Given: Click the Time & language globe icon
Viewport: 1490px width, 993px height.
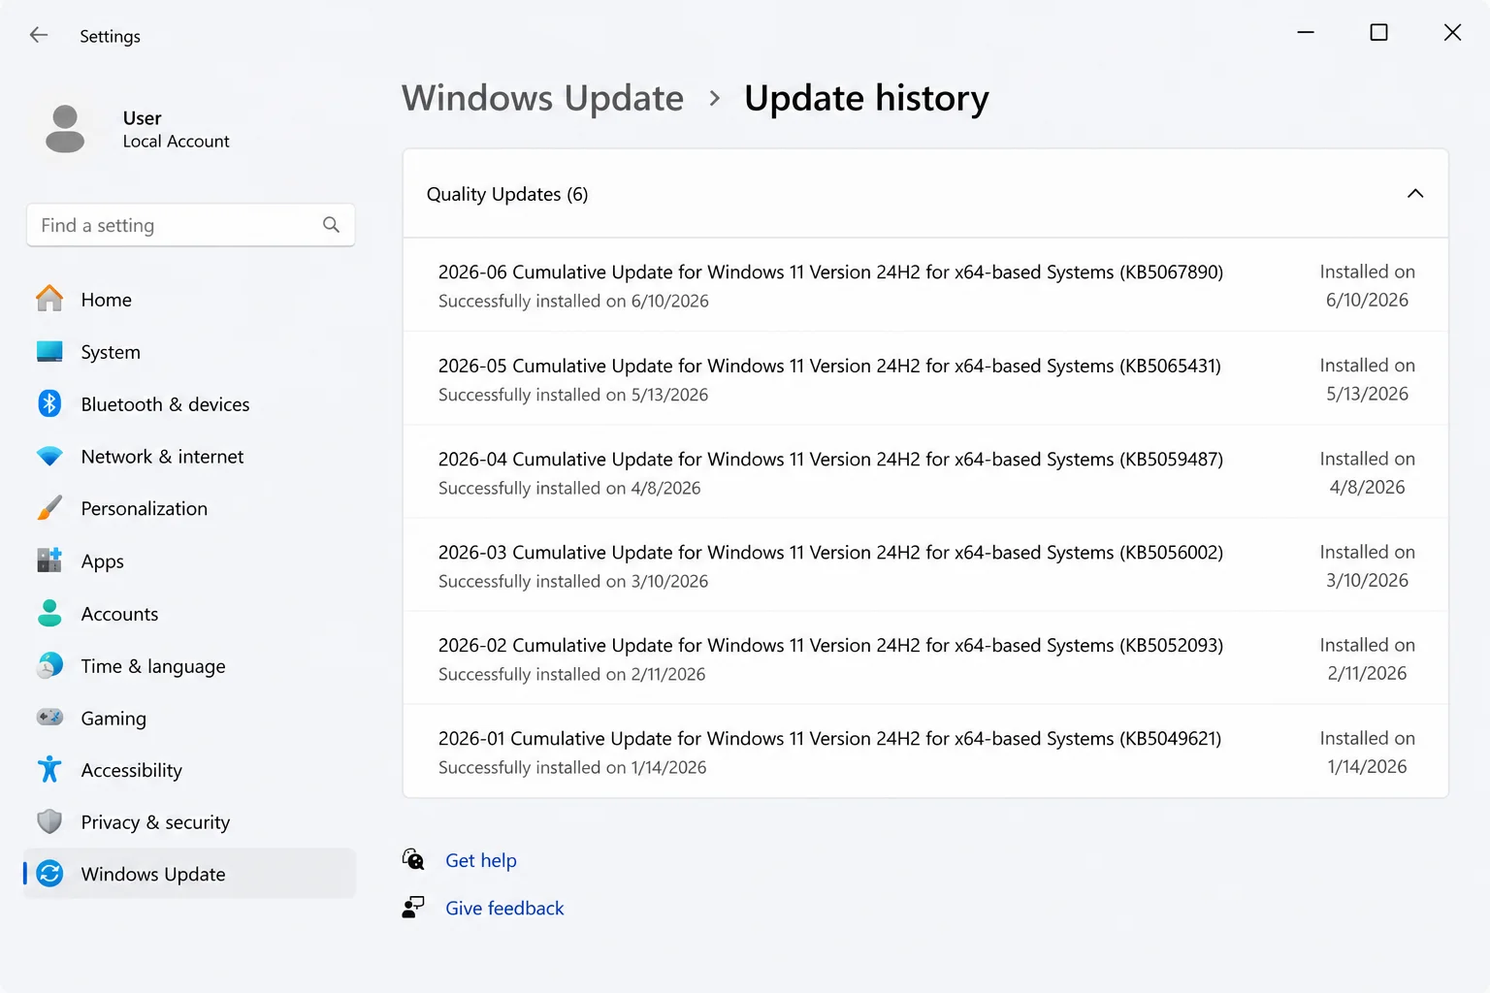Looking at the screenshot, I should [49, 665].
